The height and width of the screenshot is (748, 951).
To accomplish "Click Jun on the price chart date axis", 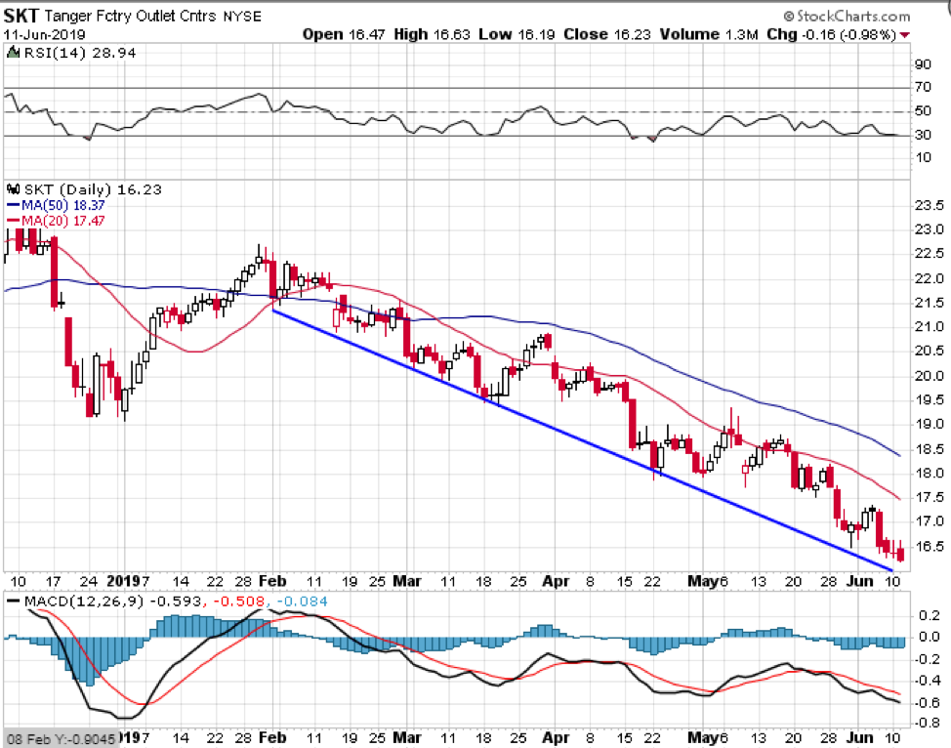I will click(859, 581).
